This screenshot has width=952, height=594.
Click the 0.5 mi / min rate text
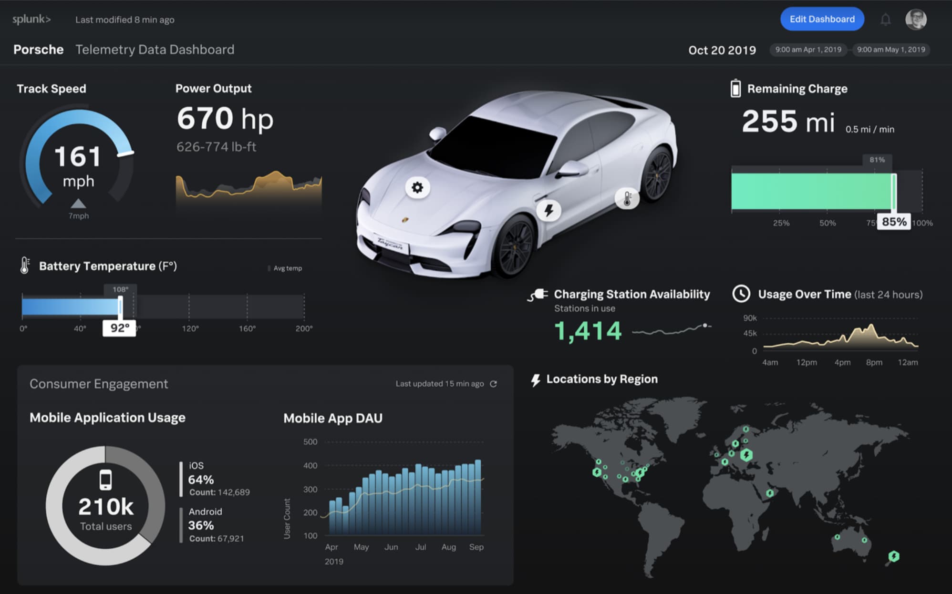[x=869, y=129]
